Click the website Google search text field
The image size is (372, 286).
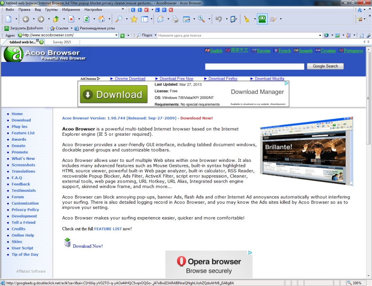(x=255, y=66)
